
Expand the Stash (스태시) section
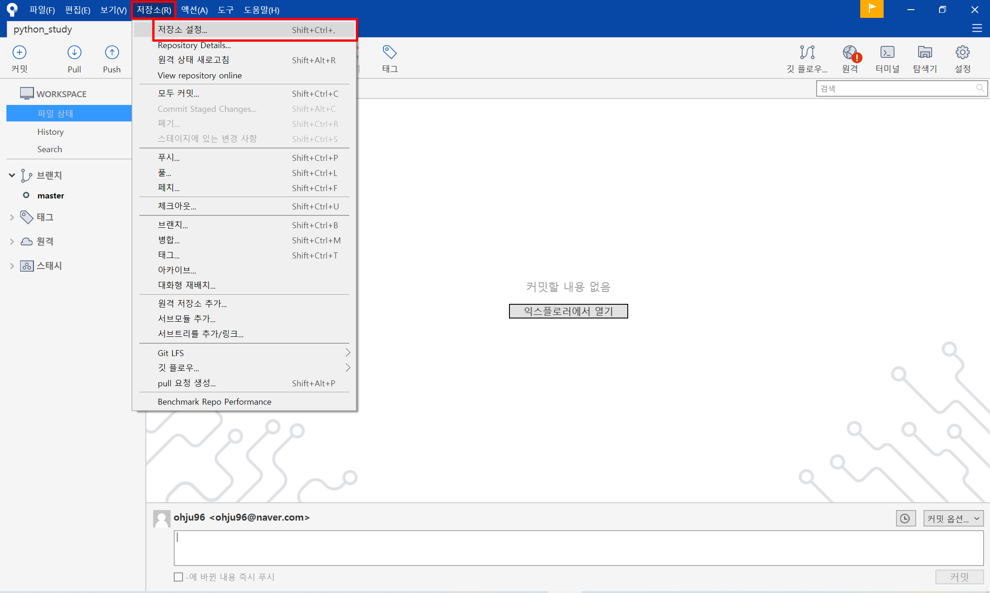point(12,266)
